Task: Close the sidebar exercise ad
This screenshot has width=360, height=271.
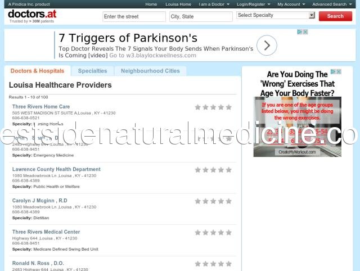Action: (x=339, y=71)
